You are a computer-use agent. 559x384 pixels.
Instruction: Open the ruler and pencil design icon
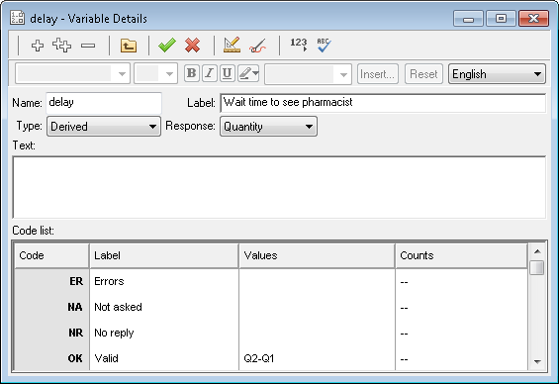[x=232, y=46]
